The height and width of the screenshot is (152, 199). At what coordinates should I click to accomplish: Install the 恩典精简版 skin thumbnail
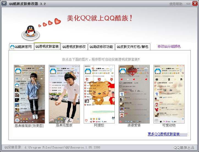click(29, 94)
